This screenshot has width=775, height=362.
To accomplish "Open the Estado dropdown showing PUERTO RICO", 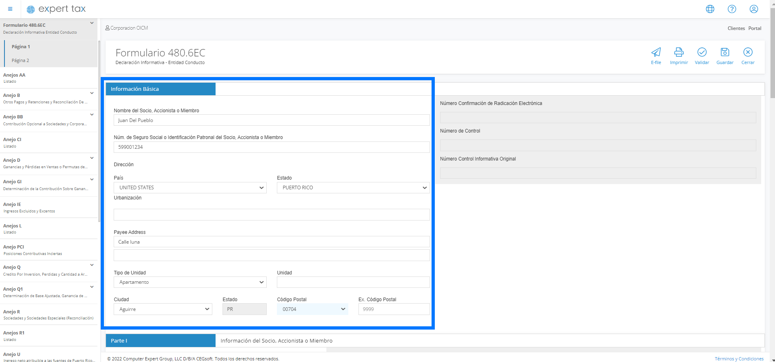I will [x=353, y=188].
